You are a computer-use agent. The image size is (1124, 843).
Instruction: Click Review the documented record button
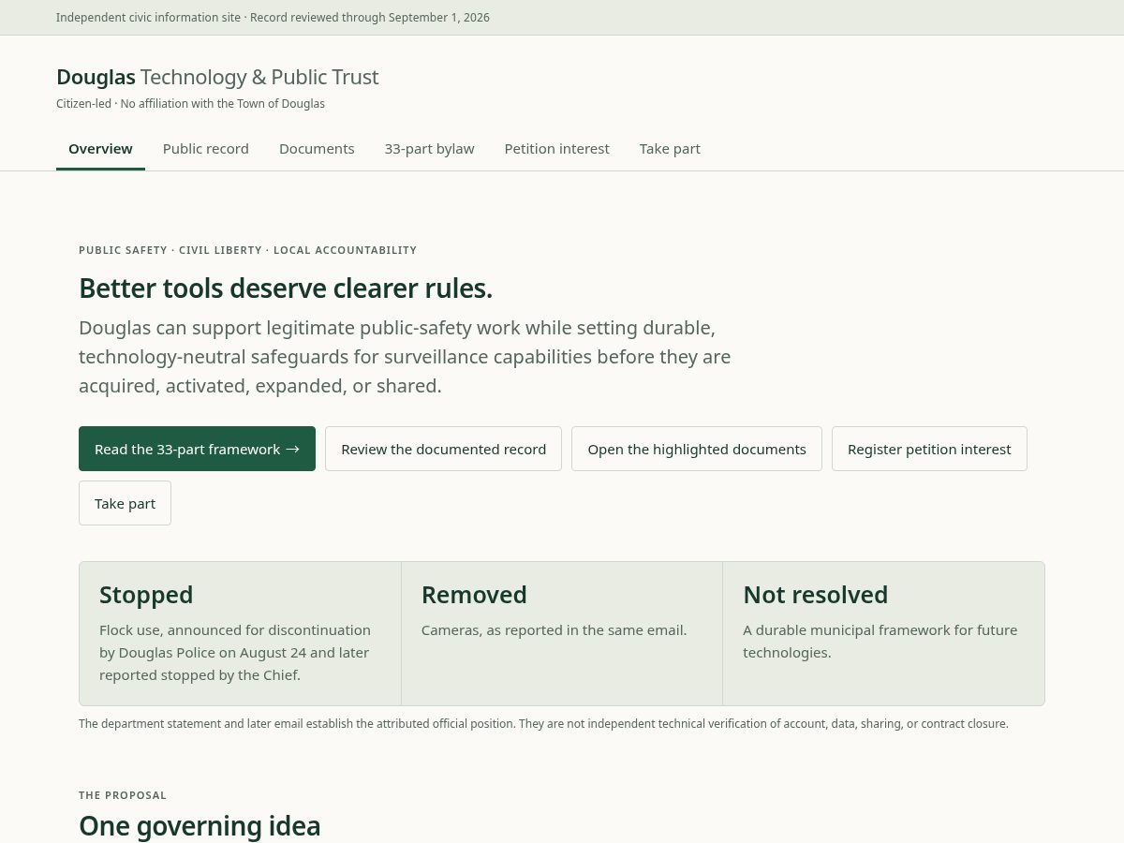pos(443,449)
